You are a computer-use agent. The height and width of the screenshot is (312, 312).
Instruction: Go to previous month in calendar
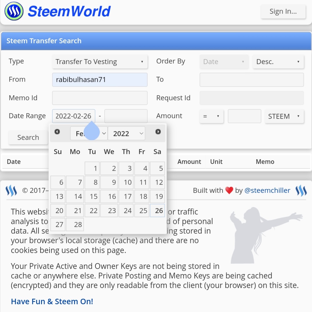click(x=57, y=132)
